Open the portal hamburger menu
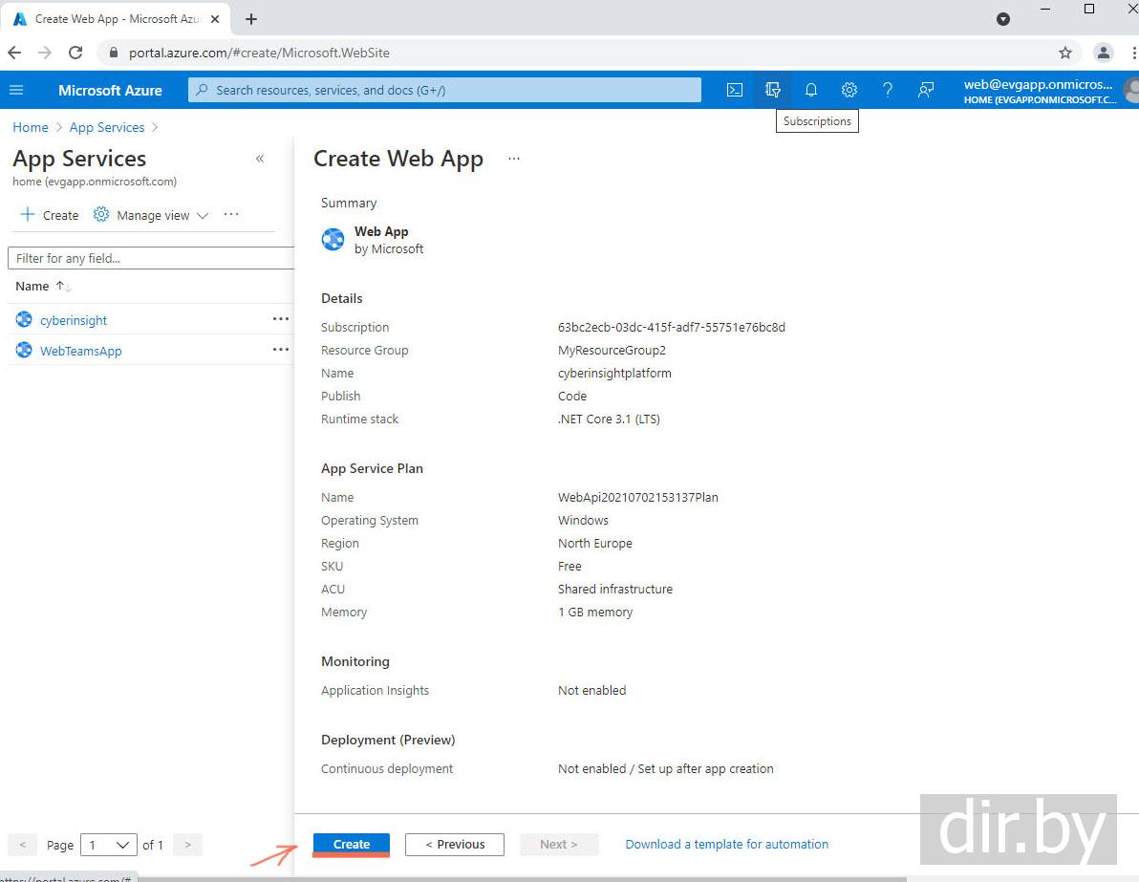 16,90
